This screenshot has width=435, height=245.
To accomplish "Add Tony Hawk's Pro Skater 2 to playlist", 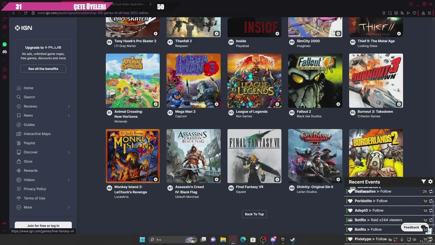I will click(156, 34).
